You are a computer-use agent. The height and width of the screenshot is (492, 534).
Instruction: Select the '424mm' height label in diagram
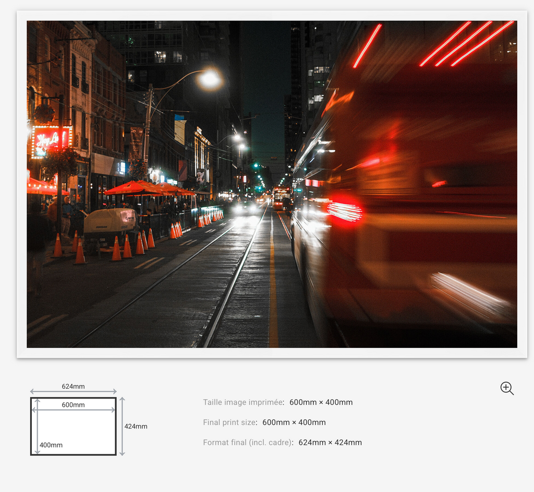tap(136, 426)
